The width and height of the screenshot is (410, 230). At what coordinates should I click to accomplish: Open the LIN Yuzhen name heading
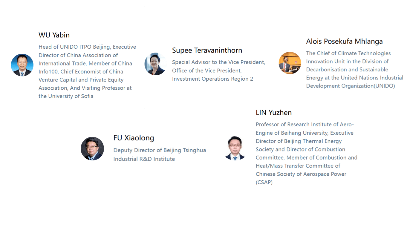(273, 113)
